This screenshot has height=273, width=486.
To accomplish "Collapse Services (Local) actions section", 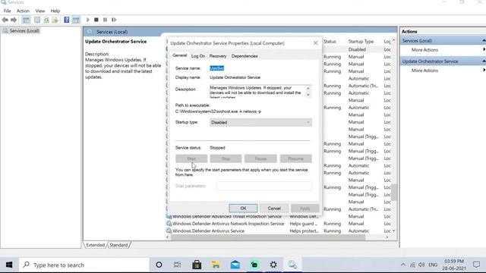I will click(484, 40).
